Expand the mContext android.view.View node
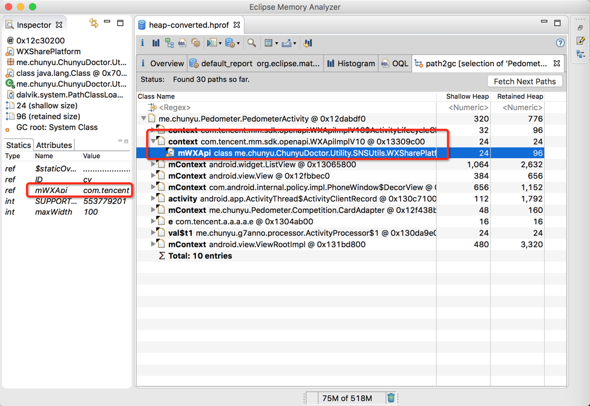 153,176
